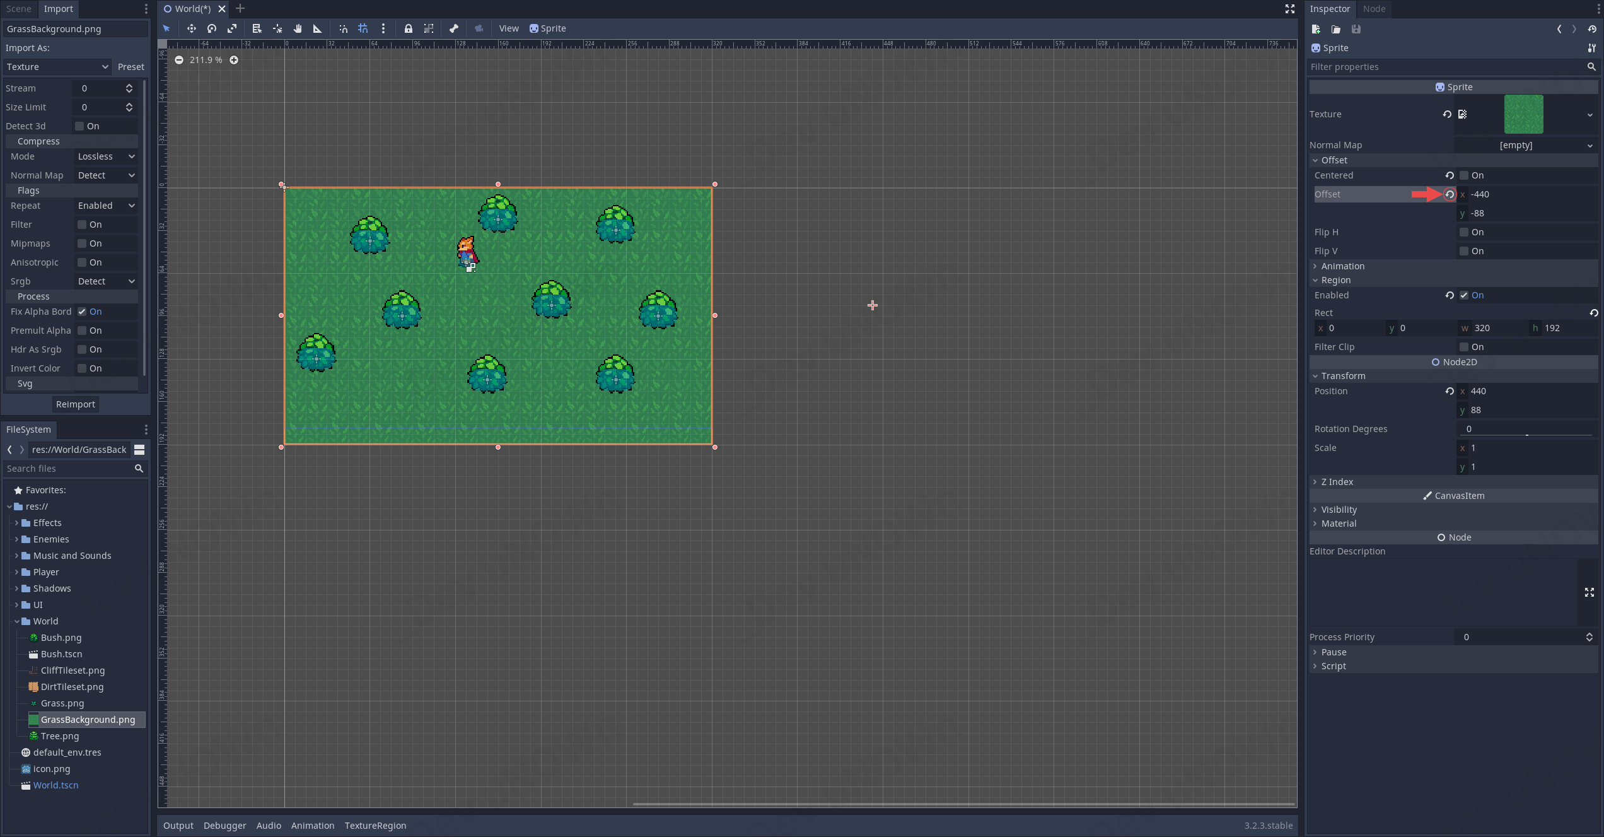Adjust the Rotation Degrees slider
The width and height of the screenshot is (1604, 837).
point(1526,435)
